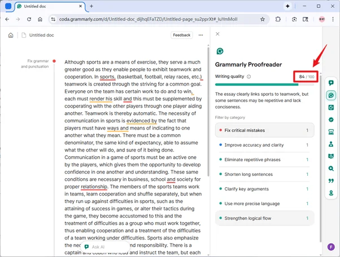Click the Writing quality info icon
This screenshot has width=340, height=257.
coord(249,77)
